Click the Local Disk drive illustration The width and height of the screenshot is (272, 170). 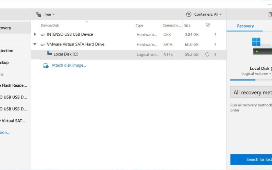[262, 46]
